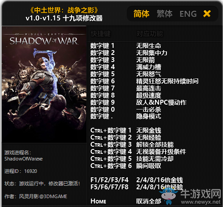This screenshot has width=223, height=207.
Task: Click the cow mascot watermark logo
Action: (x=169, y=196)
